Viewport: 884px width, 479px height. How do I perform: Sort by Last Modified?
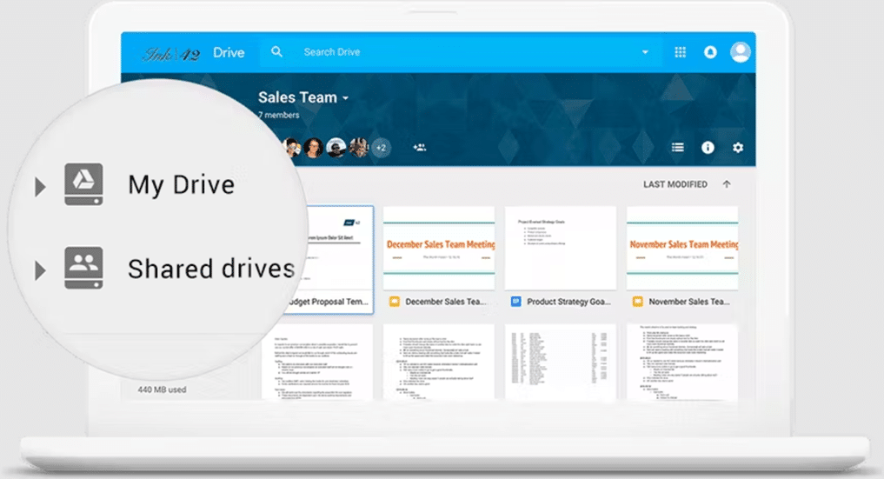click(x=675, y=184)
